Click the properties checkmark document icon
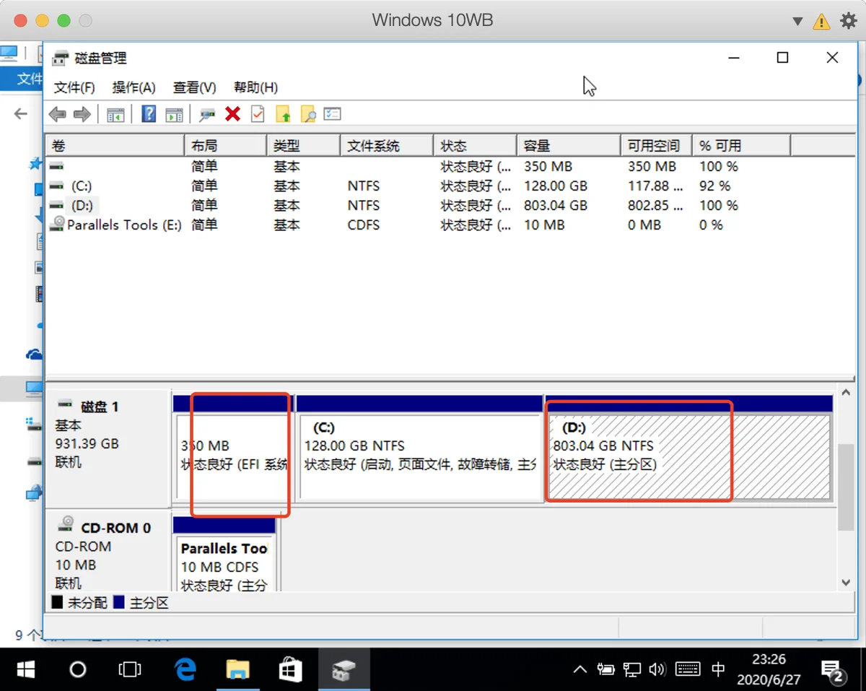 258,114
